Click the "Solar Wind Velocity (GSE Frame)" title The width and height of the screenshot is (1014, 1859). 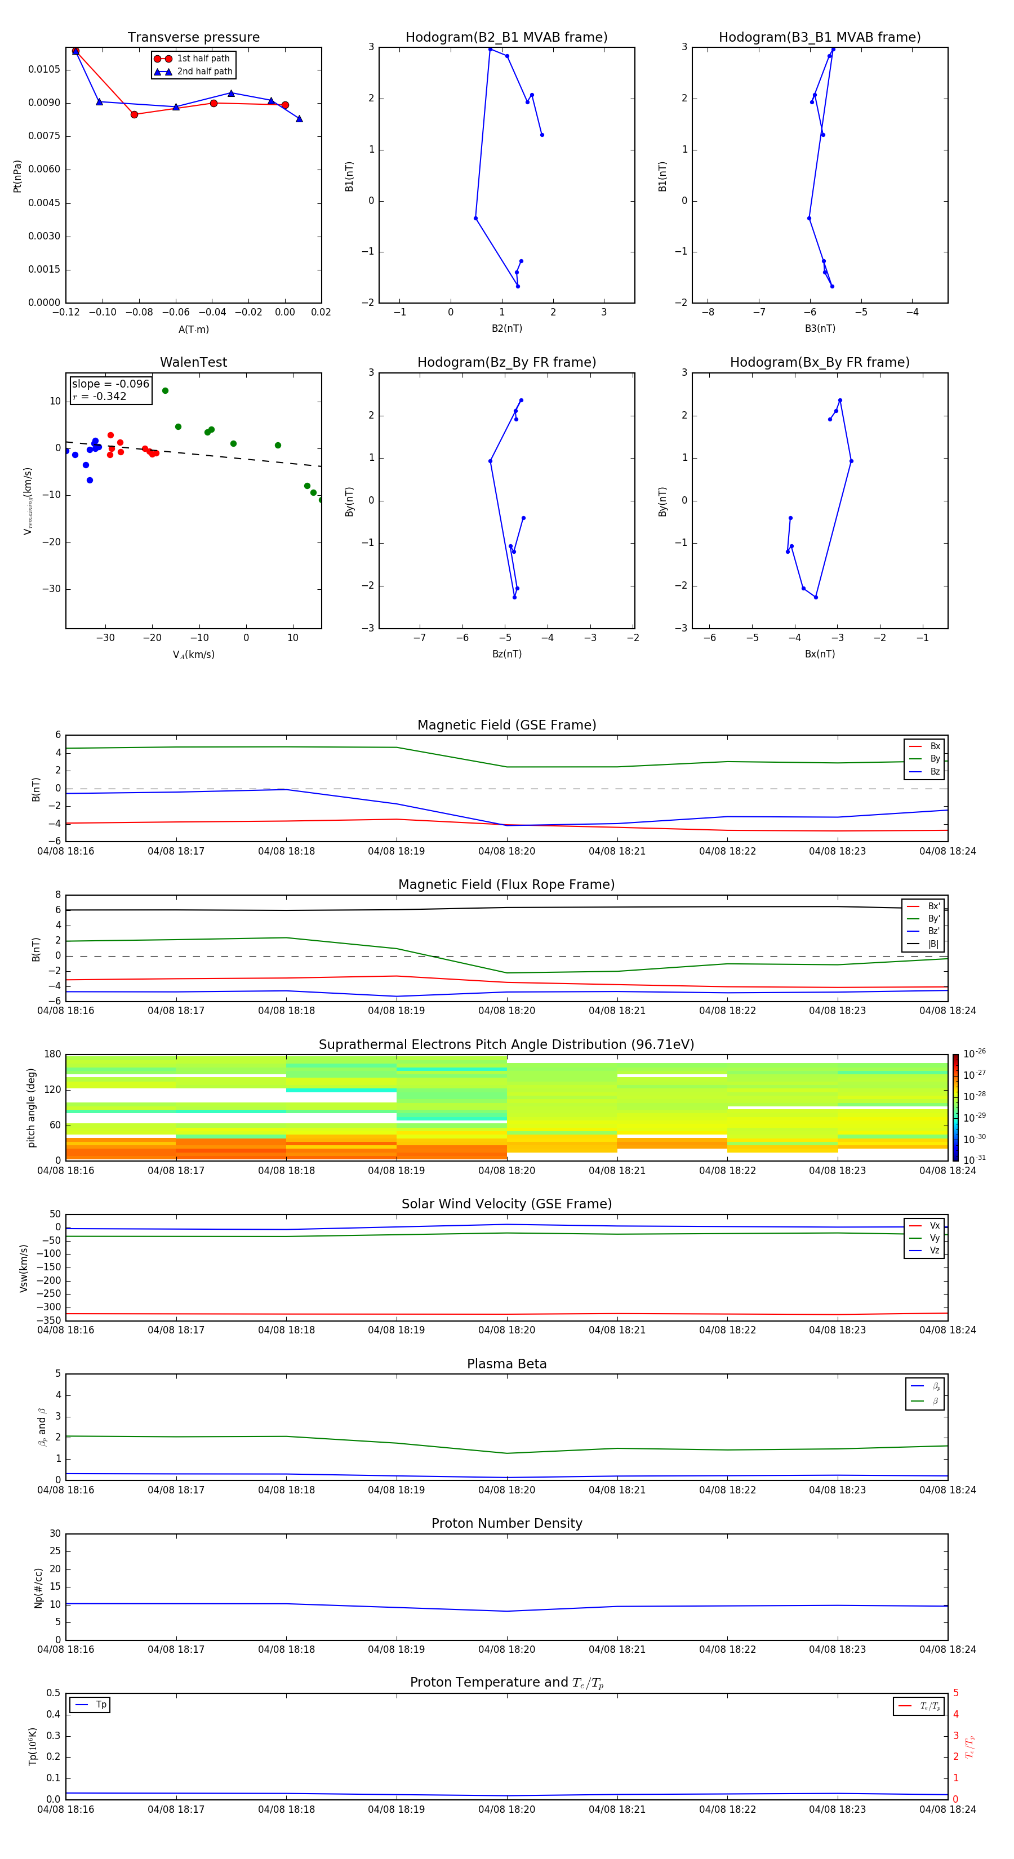pos(506,1204)
